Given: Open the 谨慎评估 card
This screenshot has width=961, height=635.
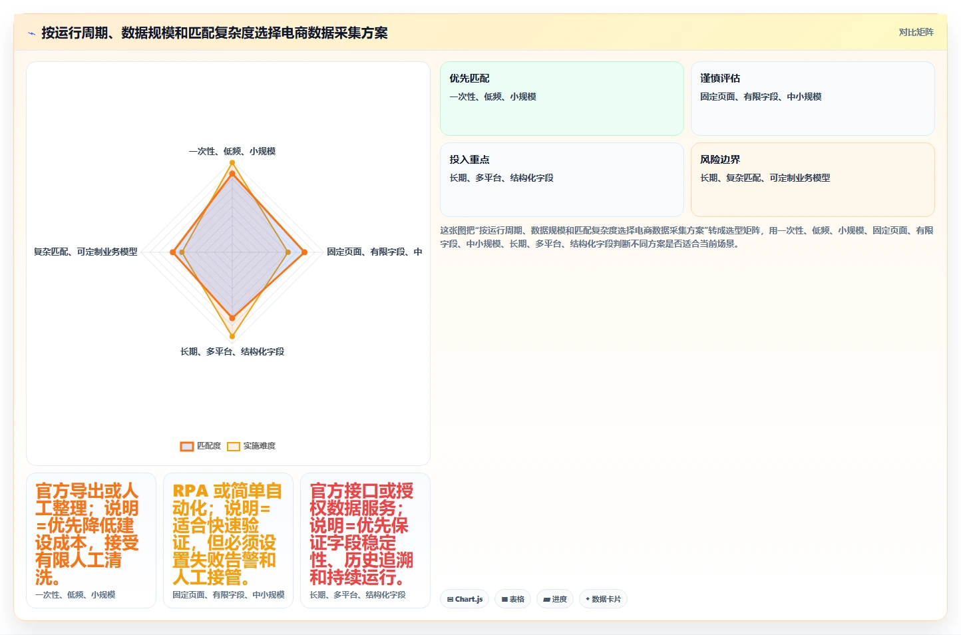Looking at the screenshot, I should [813, 99].
